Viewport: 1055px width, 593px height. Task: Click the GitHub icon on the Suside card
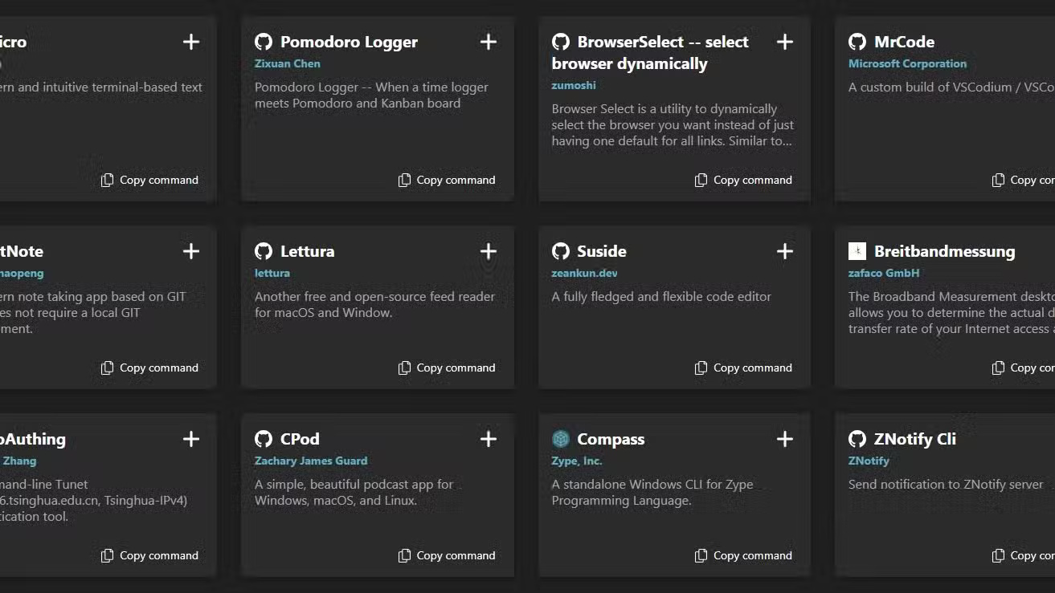point(560,251)
